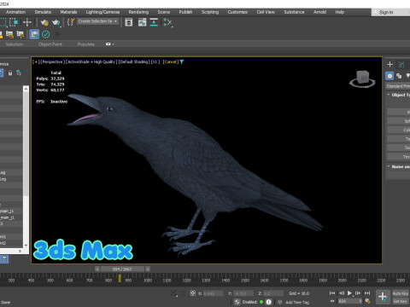
Task: Toggle the Enabled green indicator
Action: tap(261, 302)
